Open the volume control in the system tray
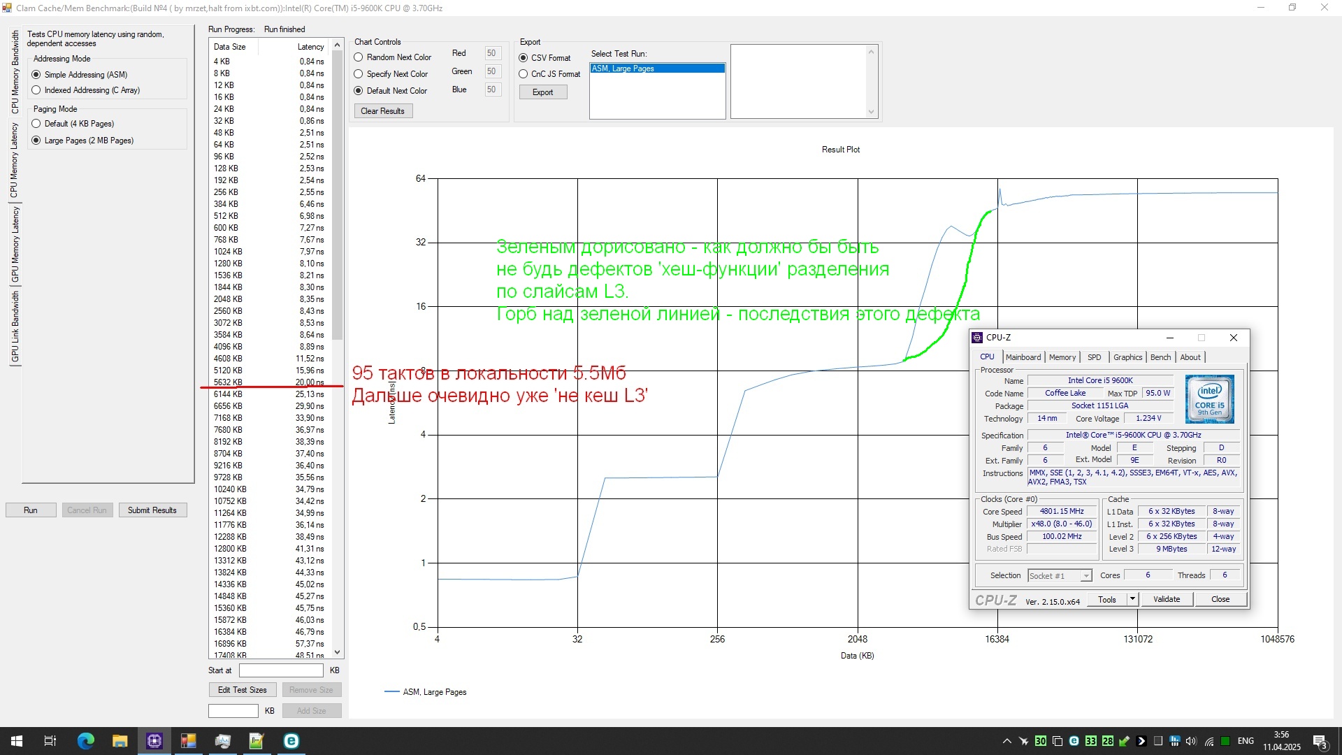This screenshot has width=1342, height=755. tap(1191, 741)
